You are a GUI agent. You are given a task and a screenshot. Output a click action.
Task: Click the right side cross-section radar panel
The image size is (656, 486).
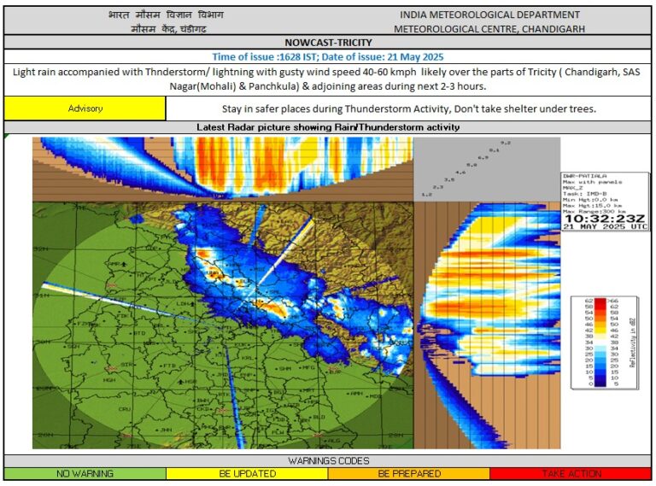point(488,325)
